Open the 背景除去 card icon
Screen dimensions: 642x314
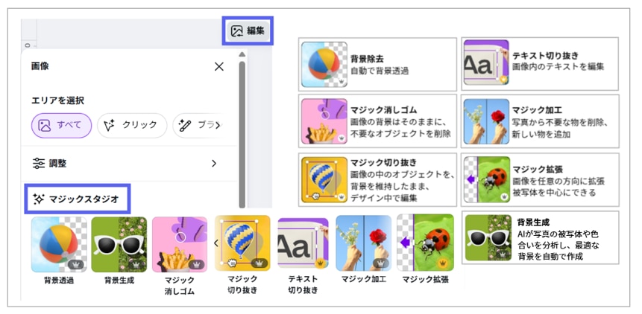[324, 65]
